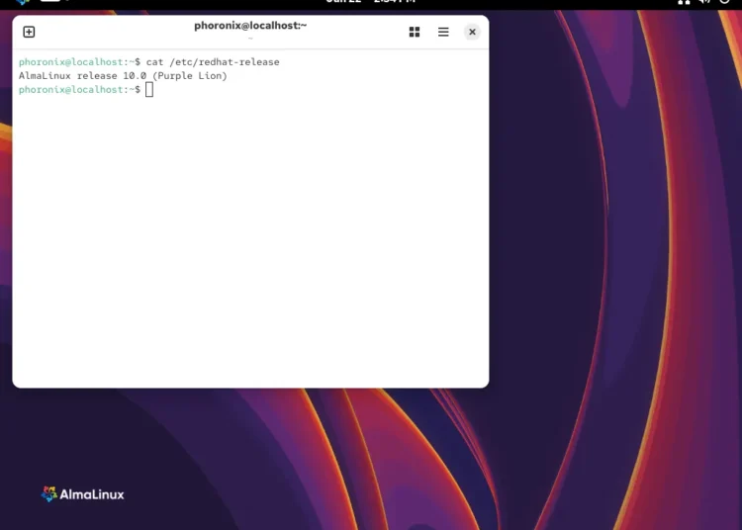Click the 'AlmaLinux release 10.0 (Purple Lion)' output line
The width and height of the screenshot is (742, 530).
point(123,76)
